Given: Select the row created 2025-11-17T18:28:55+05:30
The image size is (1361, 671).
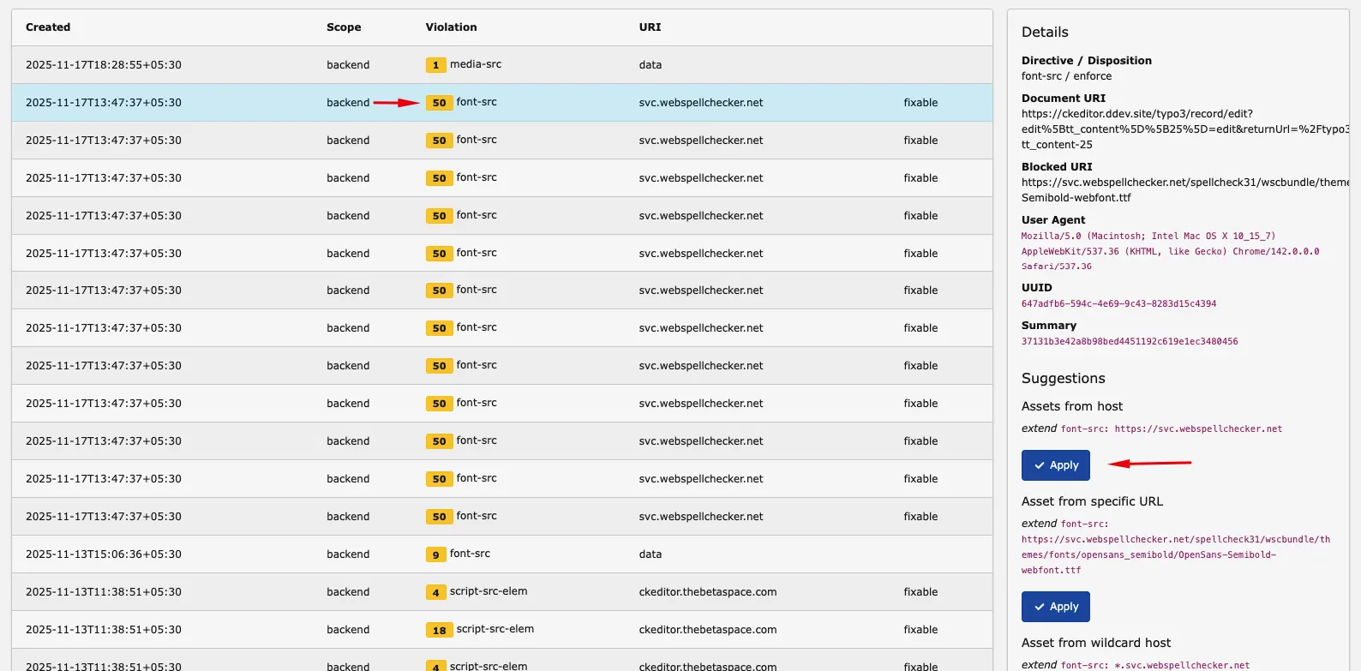Looking at the screenshot, I should pos(502,65).
